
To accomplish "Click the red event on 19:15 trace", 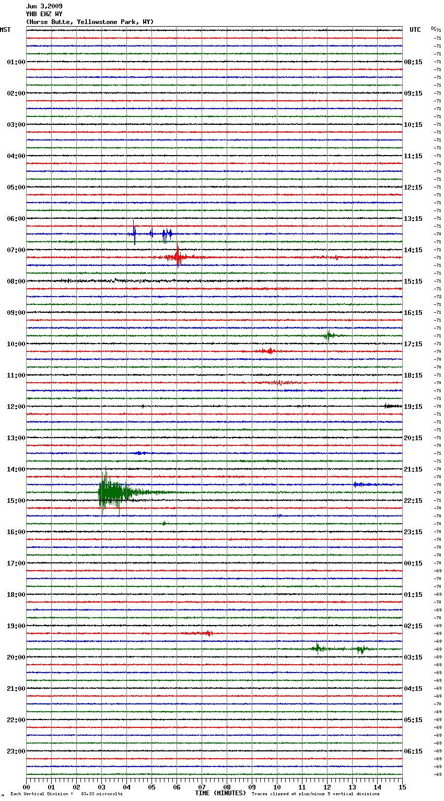I will point(198,633).
